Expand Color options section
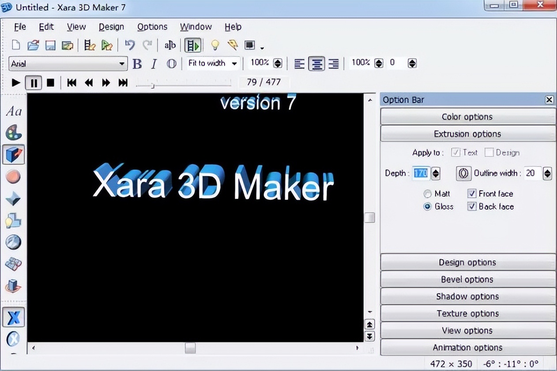The height and width of the screenshot is (371, 557). (x=468, y=117)
